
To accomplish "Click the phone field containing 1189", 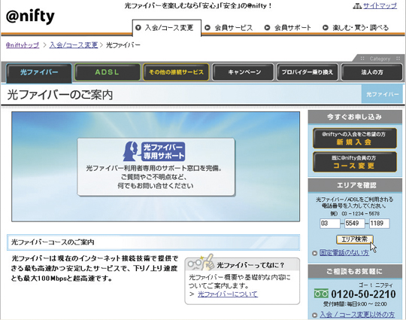I will (380, 224).
